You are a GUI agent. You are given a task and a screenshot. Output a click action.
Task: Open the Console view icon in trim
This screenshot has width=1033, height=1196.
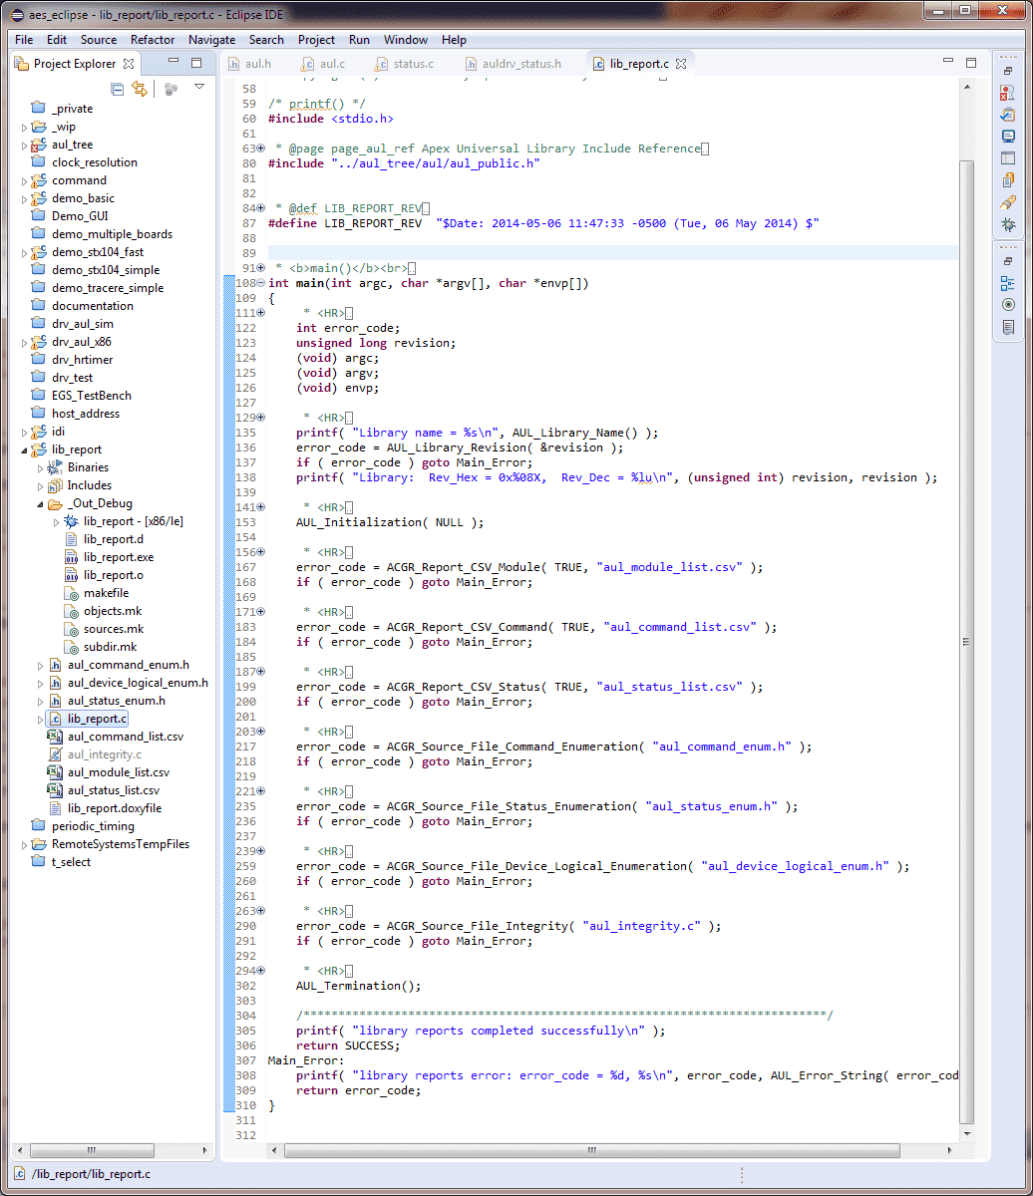point(1008,137)
